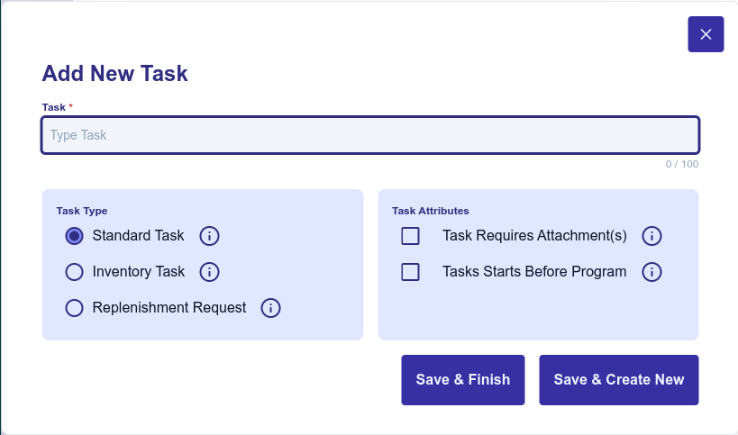Select the Standard Task radio button
The width and height of the screenshot is (738, 435).
75,236
